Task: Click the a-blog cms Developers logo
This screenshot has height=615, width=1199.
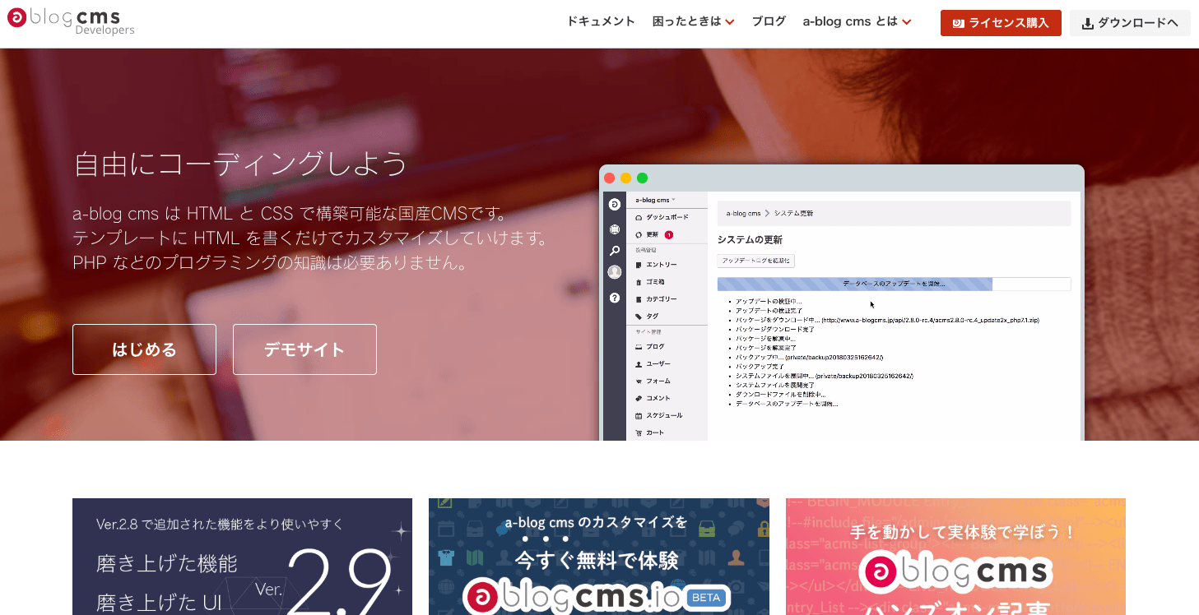Action: click(x=71, y=21)
